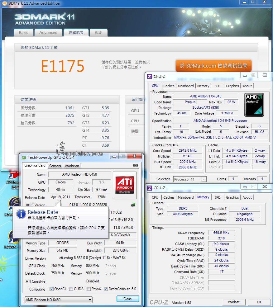Click the Memory Size field showing 512 MB

tap(63, 250)
